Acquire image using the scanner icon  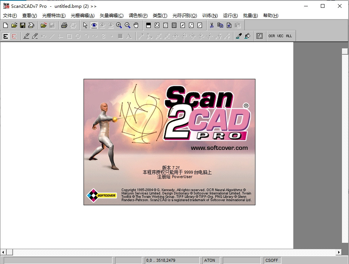[x=31, y=25]
